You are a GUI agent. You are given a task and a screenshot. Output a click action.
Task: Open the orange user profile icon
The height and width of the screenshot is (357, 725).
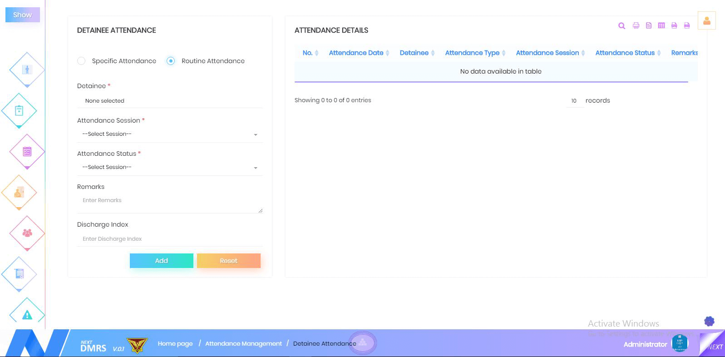pos(706,20)
